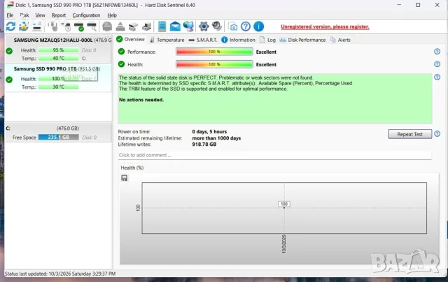
Task: Click the '918.78 GB' lifetime writes value
Action: [x=204, y=144]
